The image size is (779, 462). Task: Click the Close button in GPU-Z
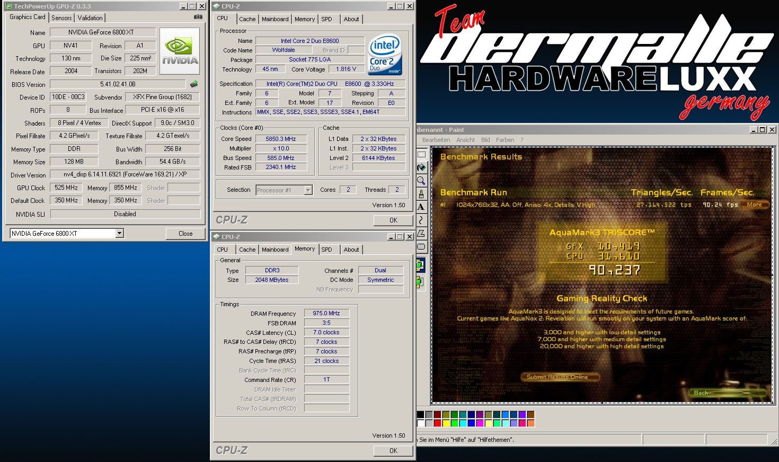185,233
